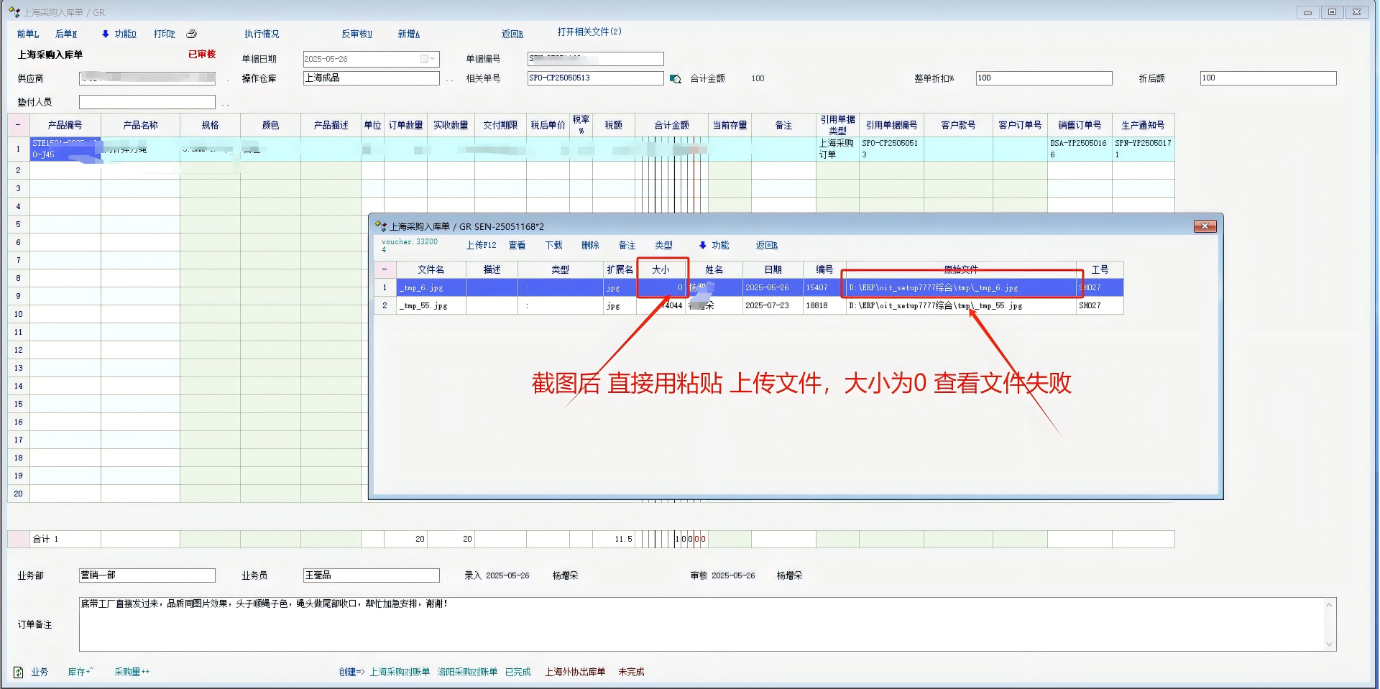The image size is (1380, 689).
Task: Click the application icon in main title bar
Action: pyautogui.click(x=14, y=12)
